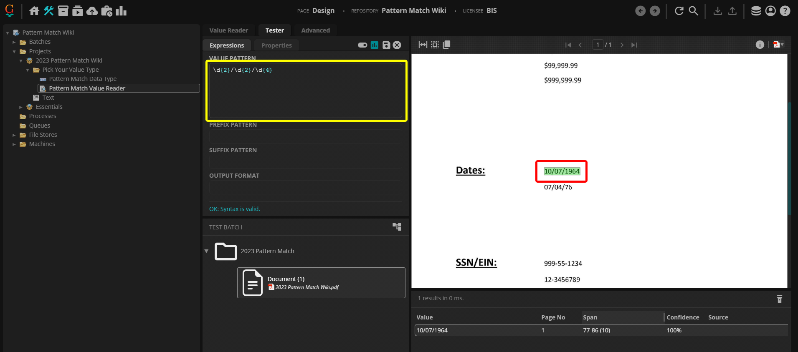798x352 pixels.
Task: Collapse the Pattern Match Wiki root node
Action: point(8,33)
